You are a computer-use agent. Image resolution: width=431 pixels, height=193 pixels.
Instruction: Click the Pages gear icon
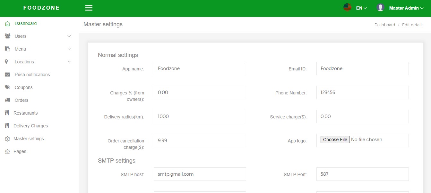pyautogui.click(x=7, y=152)
